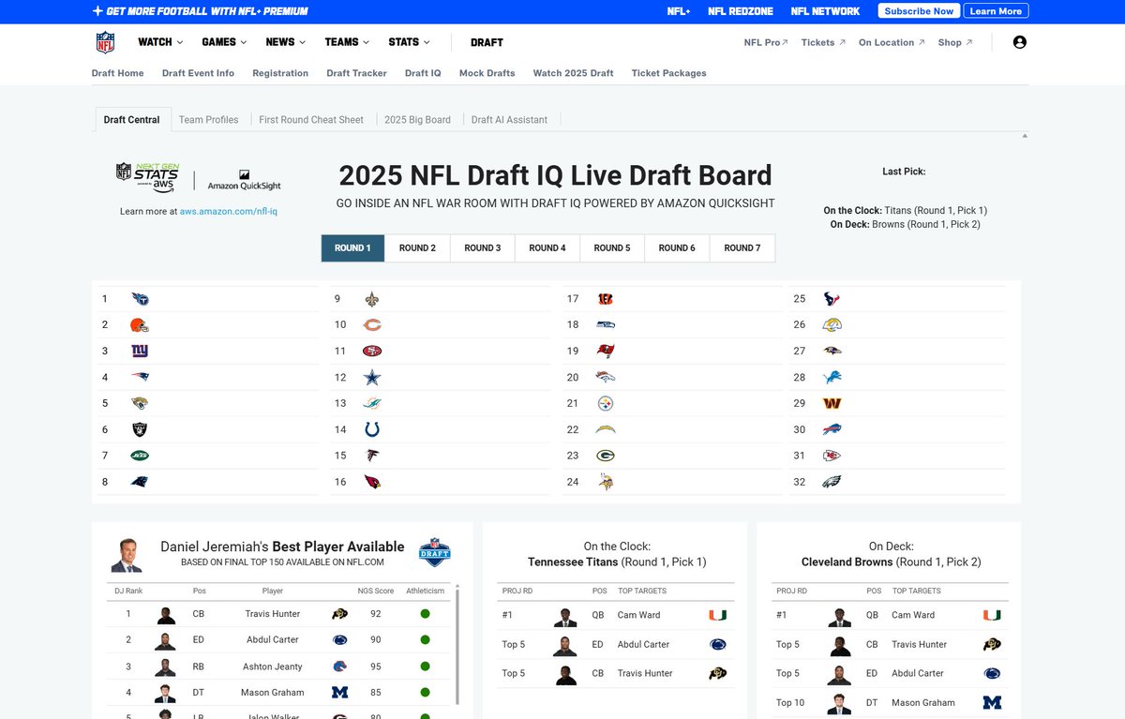Switch to the Draft Central tab

[x=131, y=120]
